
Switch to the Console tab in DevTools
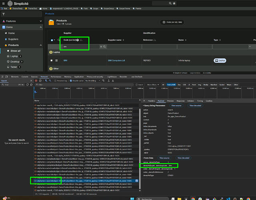[x=25, y=76]
